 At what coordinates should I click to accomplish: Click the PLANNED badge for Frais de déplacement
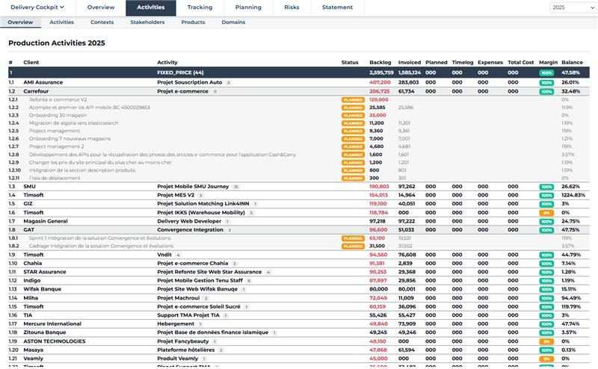(x=353, y=178)
